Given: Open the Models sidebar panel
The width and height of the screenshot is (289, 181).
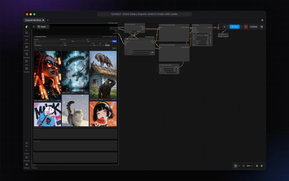Looking at the screenshot, I should point(27,48).
